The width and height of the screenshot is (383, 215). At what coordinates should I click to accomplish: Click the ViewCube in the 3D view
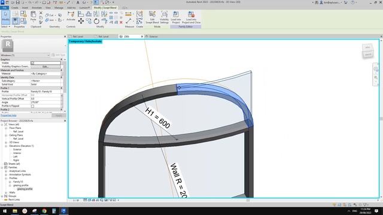pyautogui.click(x=367, y=51)
